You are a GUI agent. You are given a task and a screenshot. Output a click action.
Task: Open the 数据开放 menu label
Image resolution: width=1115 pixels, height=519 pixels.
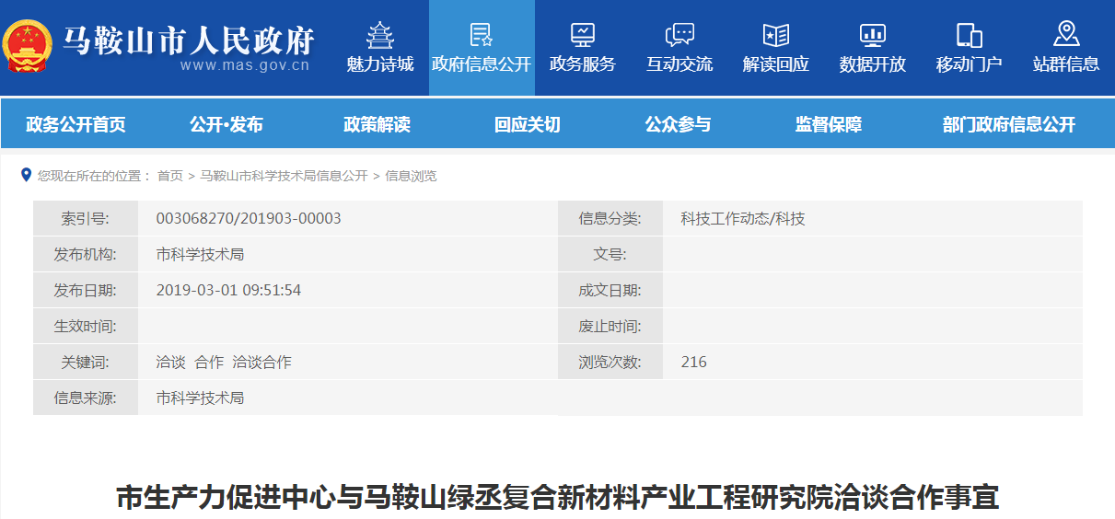873,64
